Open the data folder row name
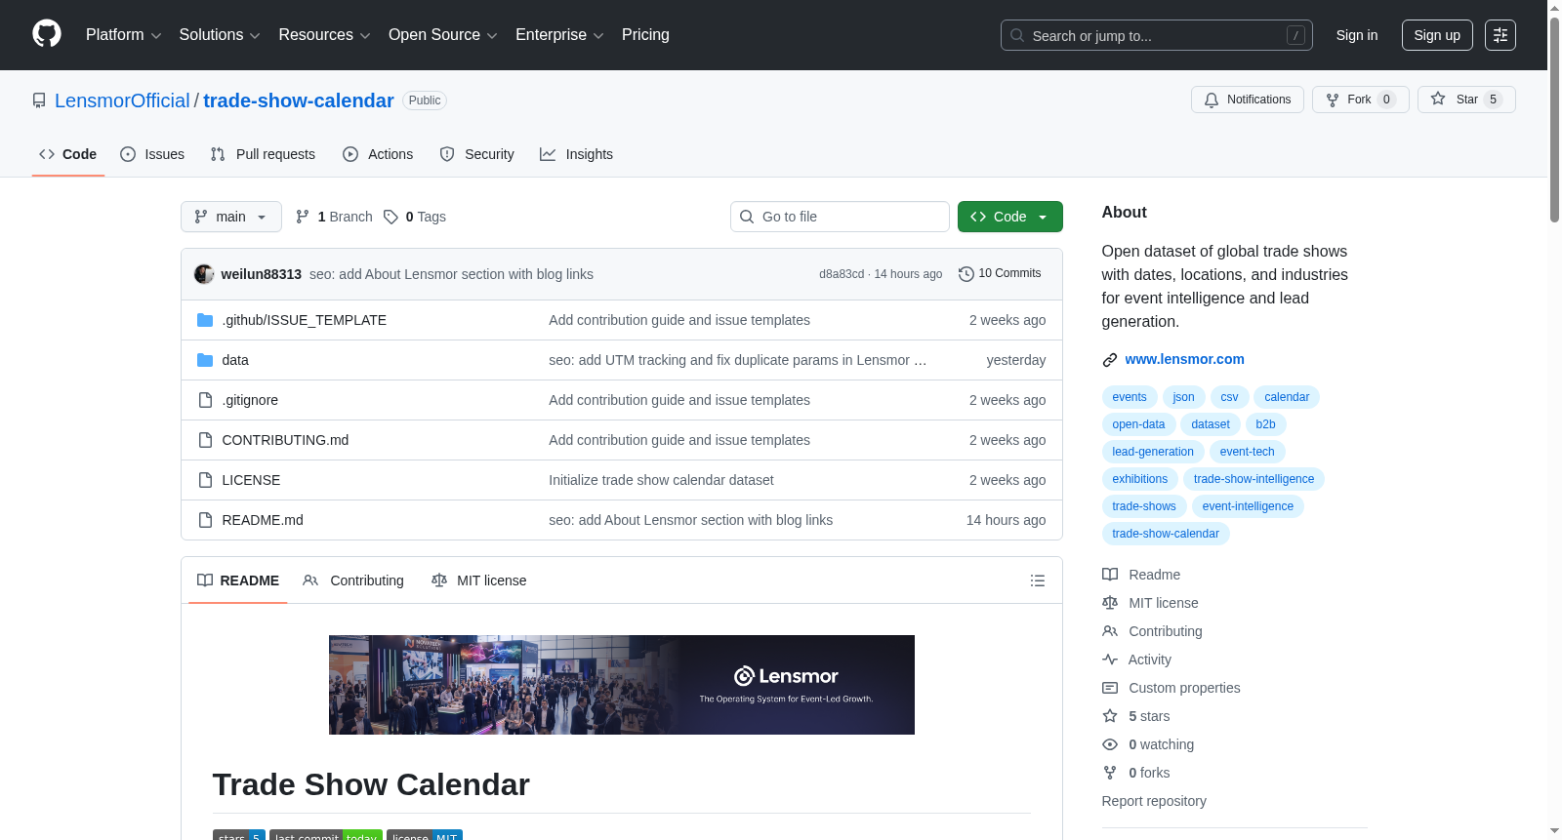Viewport: 1562px width, 840px height. click(235, 360)
